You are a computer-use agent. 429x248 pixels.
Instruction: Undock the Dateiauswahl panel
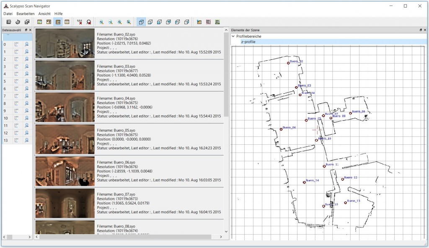click(x=26, y=30)
